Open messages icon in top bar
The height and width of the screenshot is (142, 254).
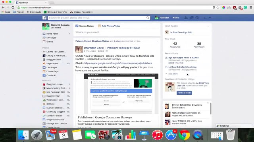(191, 18)
